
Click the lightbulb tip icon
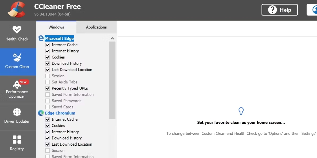pyautogui.click(x=241, y=111)
